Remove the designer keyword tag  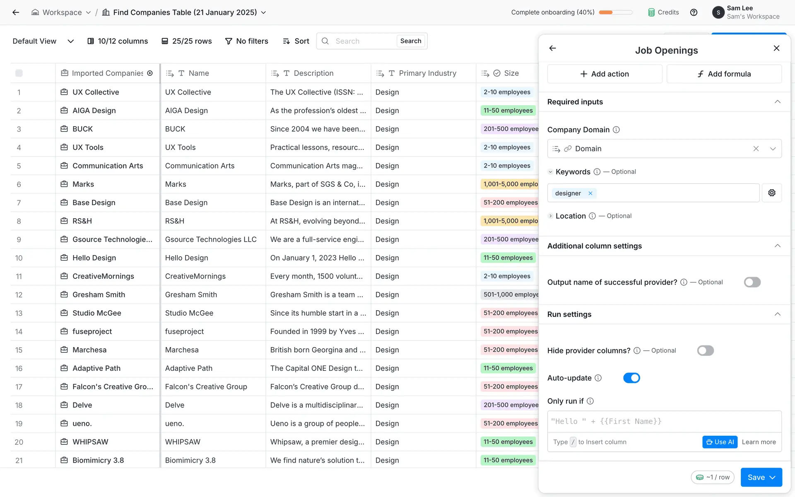tap(590, 193)
